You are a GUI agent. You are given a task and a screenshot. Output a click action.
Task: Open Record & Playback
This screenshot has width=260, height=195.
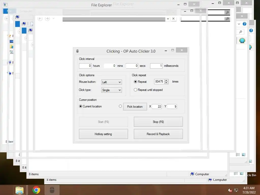pyautogui.click(x=158, y=134)
